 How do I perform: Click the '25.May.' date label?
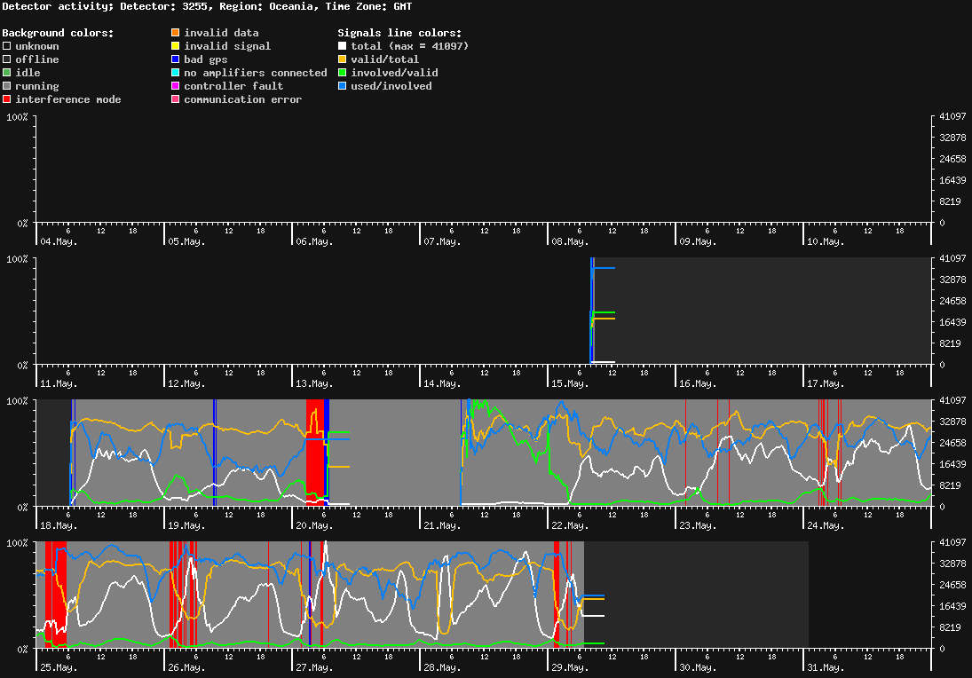pyautogui.click(x=59, y=667)
